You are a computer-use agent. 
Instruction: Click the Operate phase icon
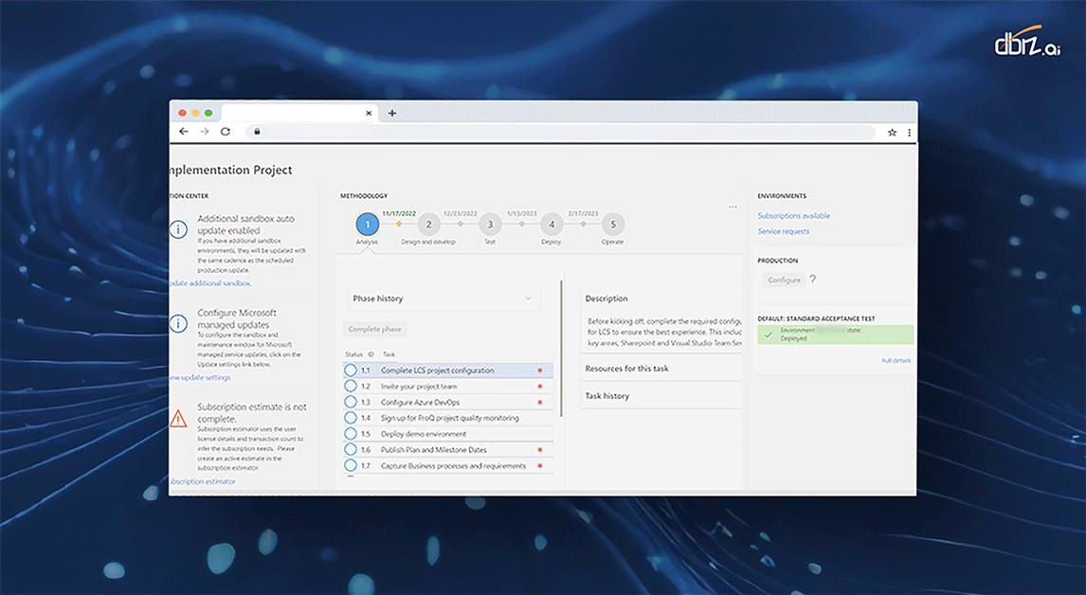[612, 224]
